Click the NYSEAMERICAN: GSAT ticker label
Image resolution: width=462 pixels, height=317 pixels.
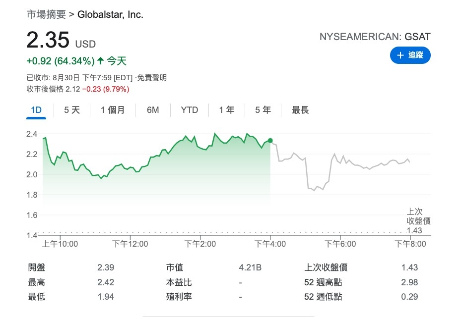click(375, 37)
